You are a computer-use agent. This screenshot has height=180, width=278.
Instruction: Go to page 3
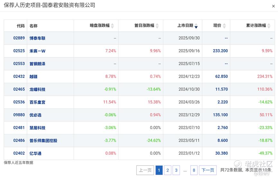(x=176, y=170)
